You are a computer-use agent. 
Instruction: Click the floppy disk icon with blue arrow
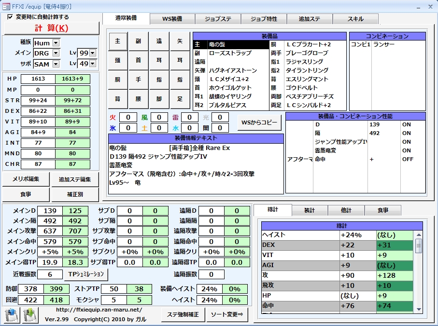12,315
